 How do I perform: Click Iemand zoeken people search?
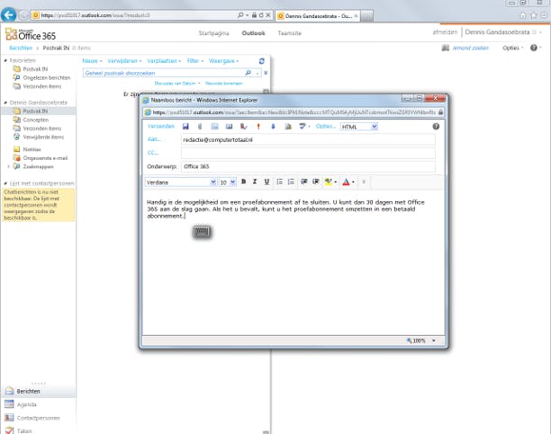point(470,48)
